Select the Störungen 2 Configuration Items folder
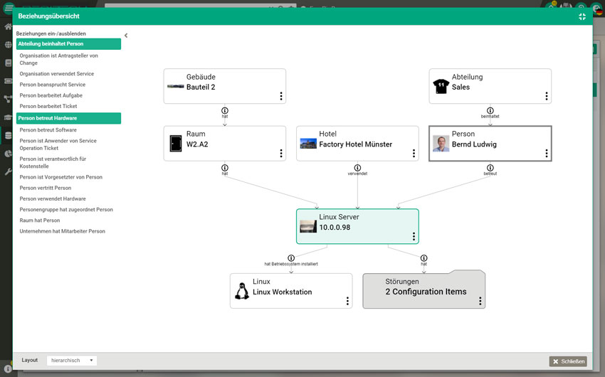The height and width of the screenshot is (377, 605). coord(423,290)
